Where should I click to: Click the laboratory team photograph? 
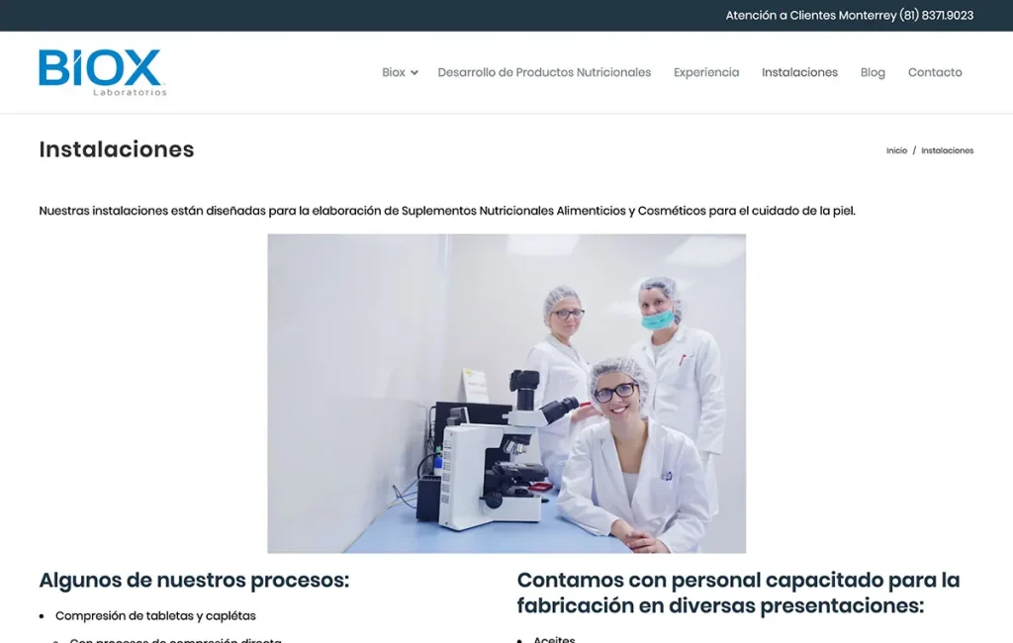click(x=506, y=392)
